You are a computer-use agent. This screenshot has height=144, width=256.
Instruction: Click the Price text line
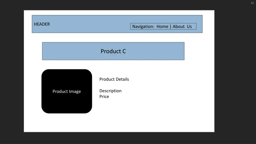[104, 96]
